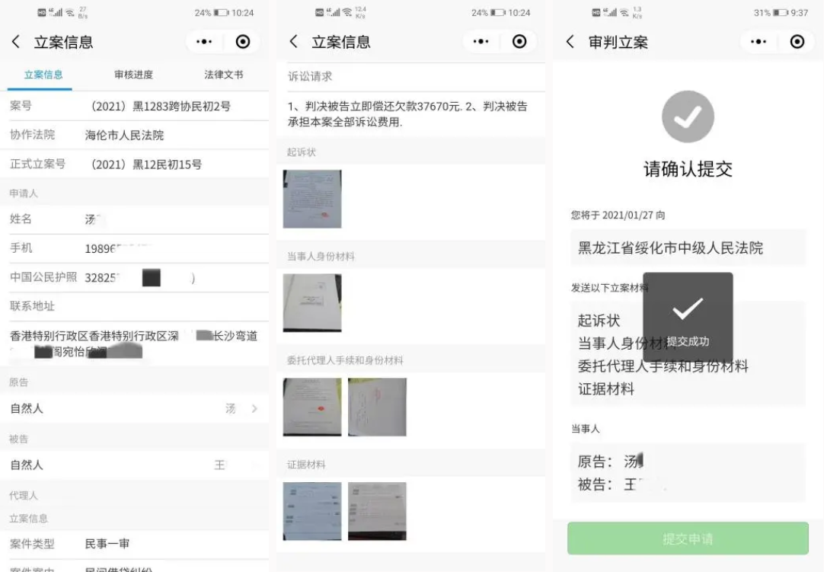Tap the 起诉状 entry in the submit list
Viewport: 824px width, 572px height.
tap(599, 320)
